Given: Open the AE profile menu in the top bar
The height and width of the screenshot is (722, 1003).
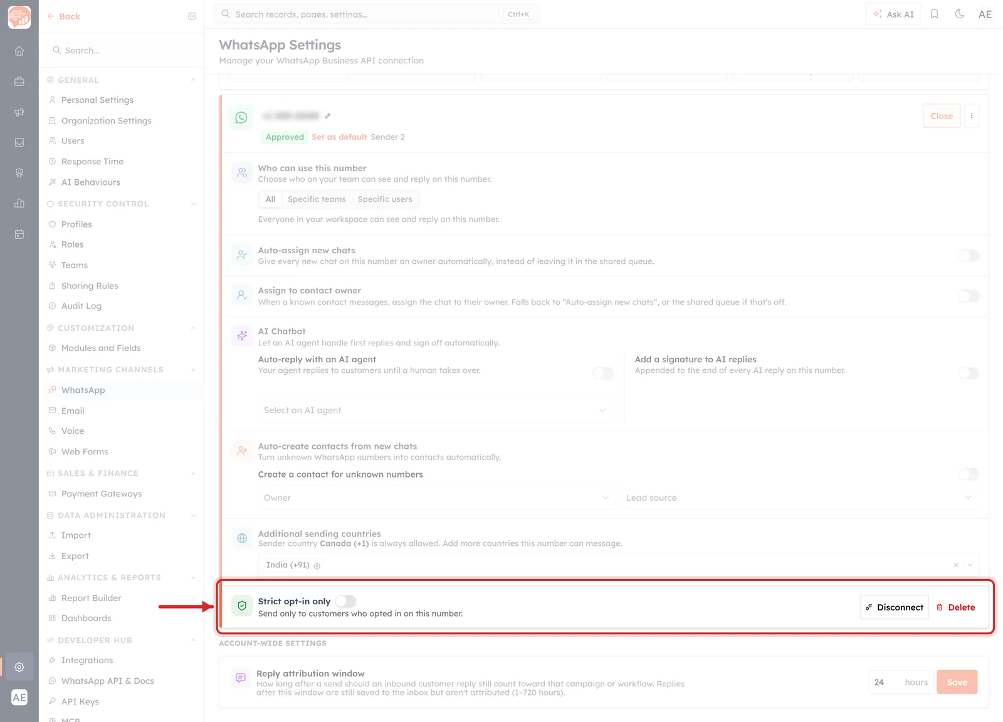Looking at the screenshot, I should point(985,14).
